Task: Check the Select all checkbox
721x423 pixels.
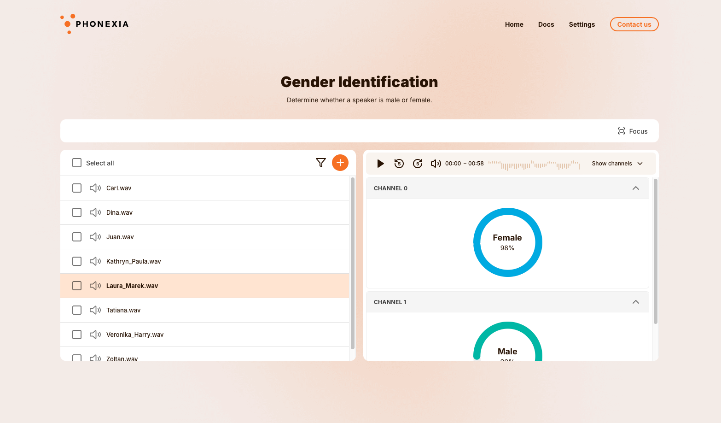Action: pyautogui.click(x=77, y=163)
